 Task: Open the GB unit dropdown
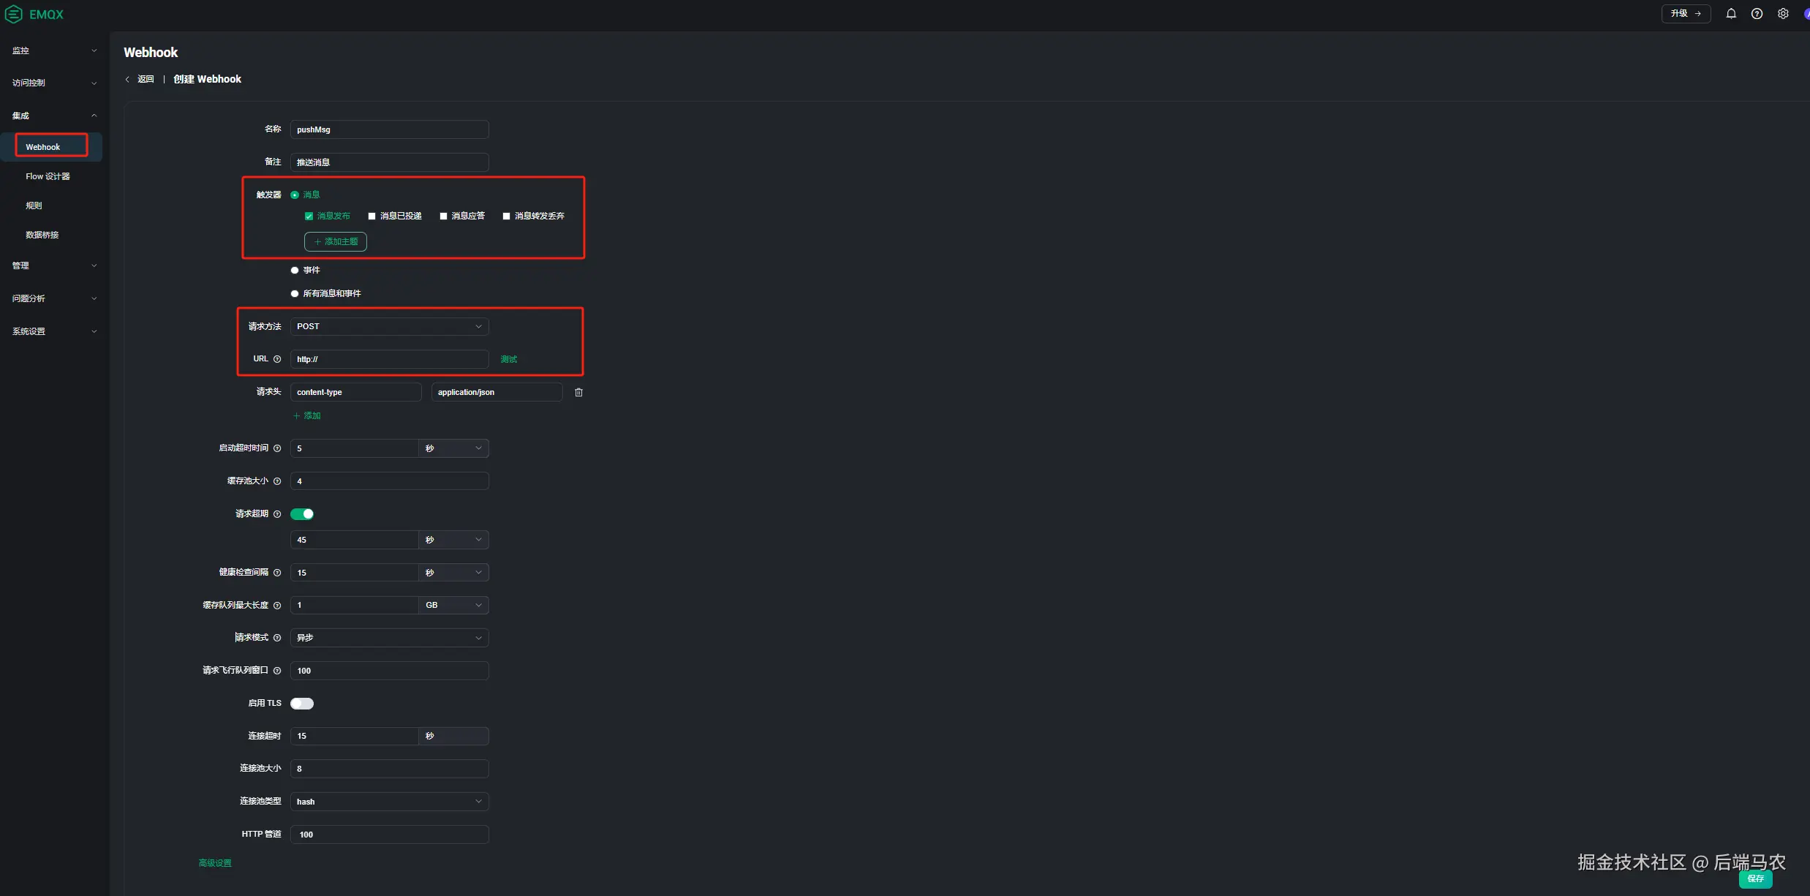pos(453,605)
